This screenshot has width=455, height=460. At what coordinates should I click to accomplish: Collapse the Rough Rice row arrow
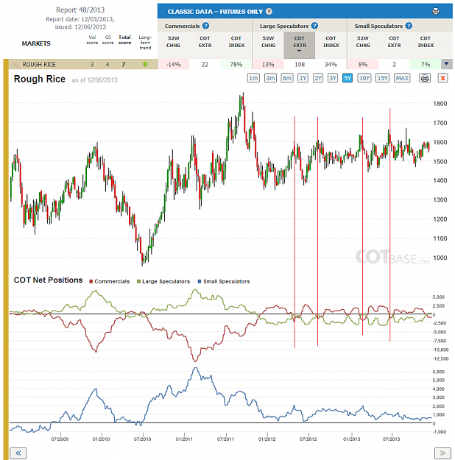pyautogui.click(x=446, y=64)
